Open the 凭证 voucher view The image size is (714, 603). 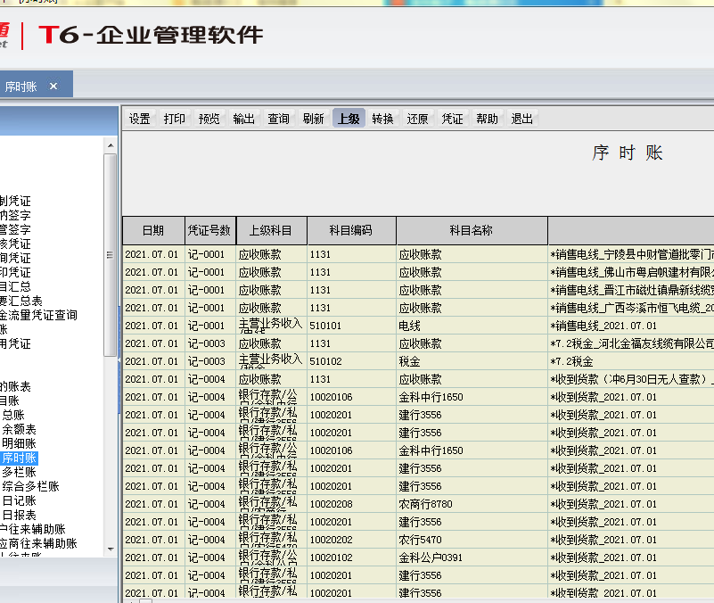(x=452, y=119)
